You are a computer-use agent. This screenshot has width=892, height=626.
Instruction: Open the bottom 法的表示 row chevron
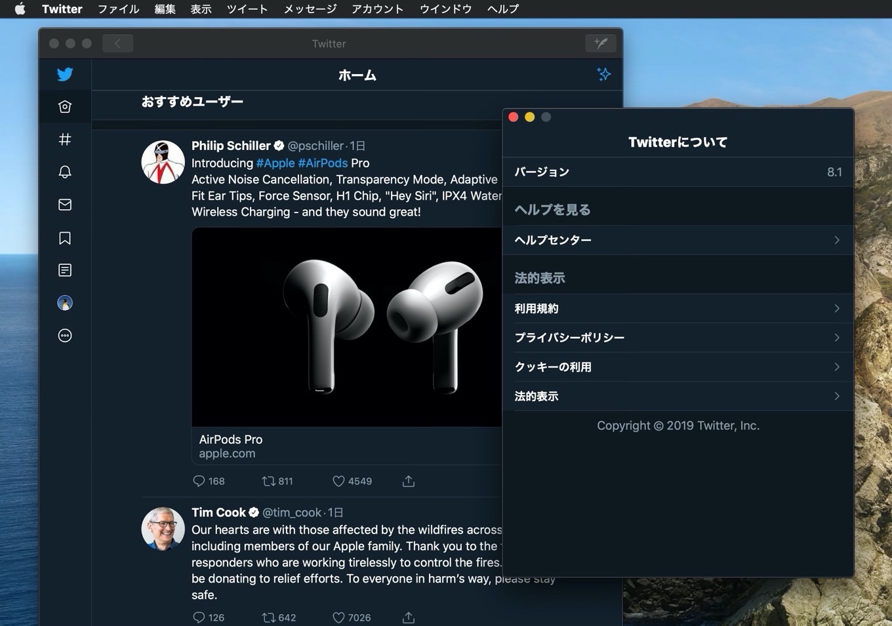[837, 396]
